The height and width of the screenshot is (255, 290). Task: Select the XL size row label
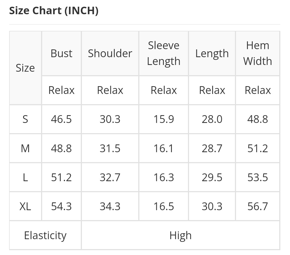25,206
